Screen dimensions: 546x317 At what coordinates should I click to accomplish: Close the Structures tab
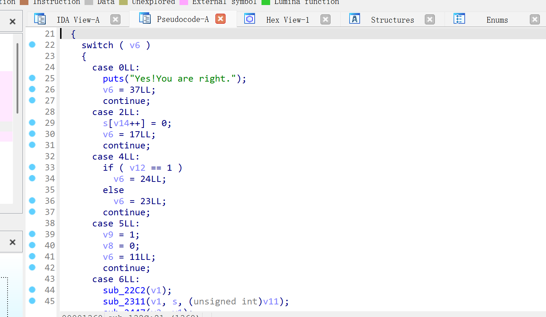point(430,19)
